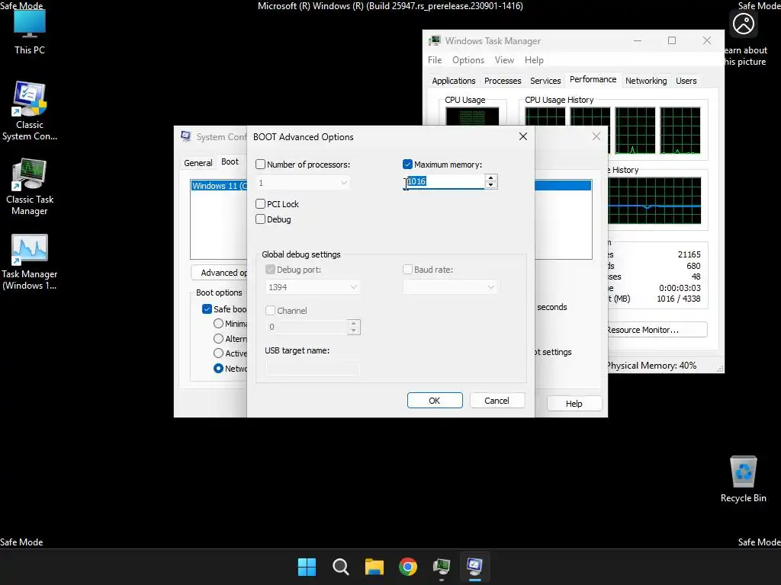Minimize the Windows Task Manager window
Viewport: 781px width, 585px height.
[x=638, y=41]
